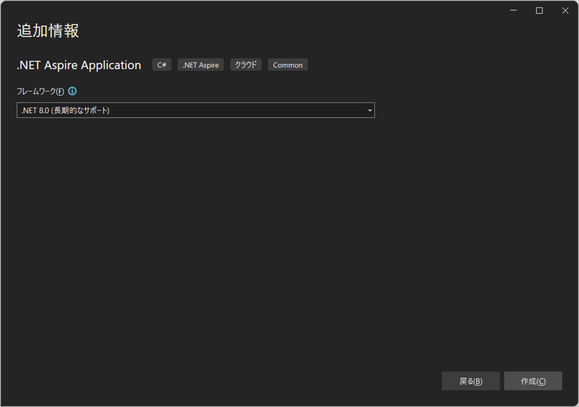Close the 追加情報 dialog
The height and width of the screenshot is (407, 579).
coord(565,11)
